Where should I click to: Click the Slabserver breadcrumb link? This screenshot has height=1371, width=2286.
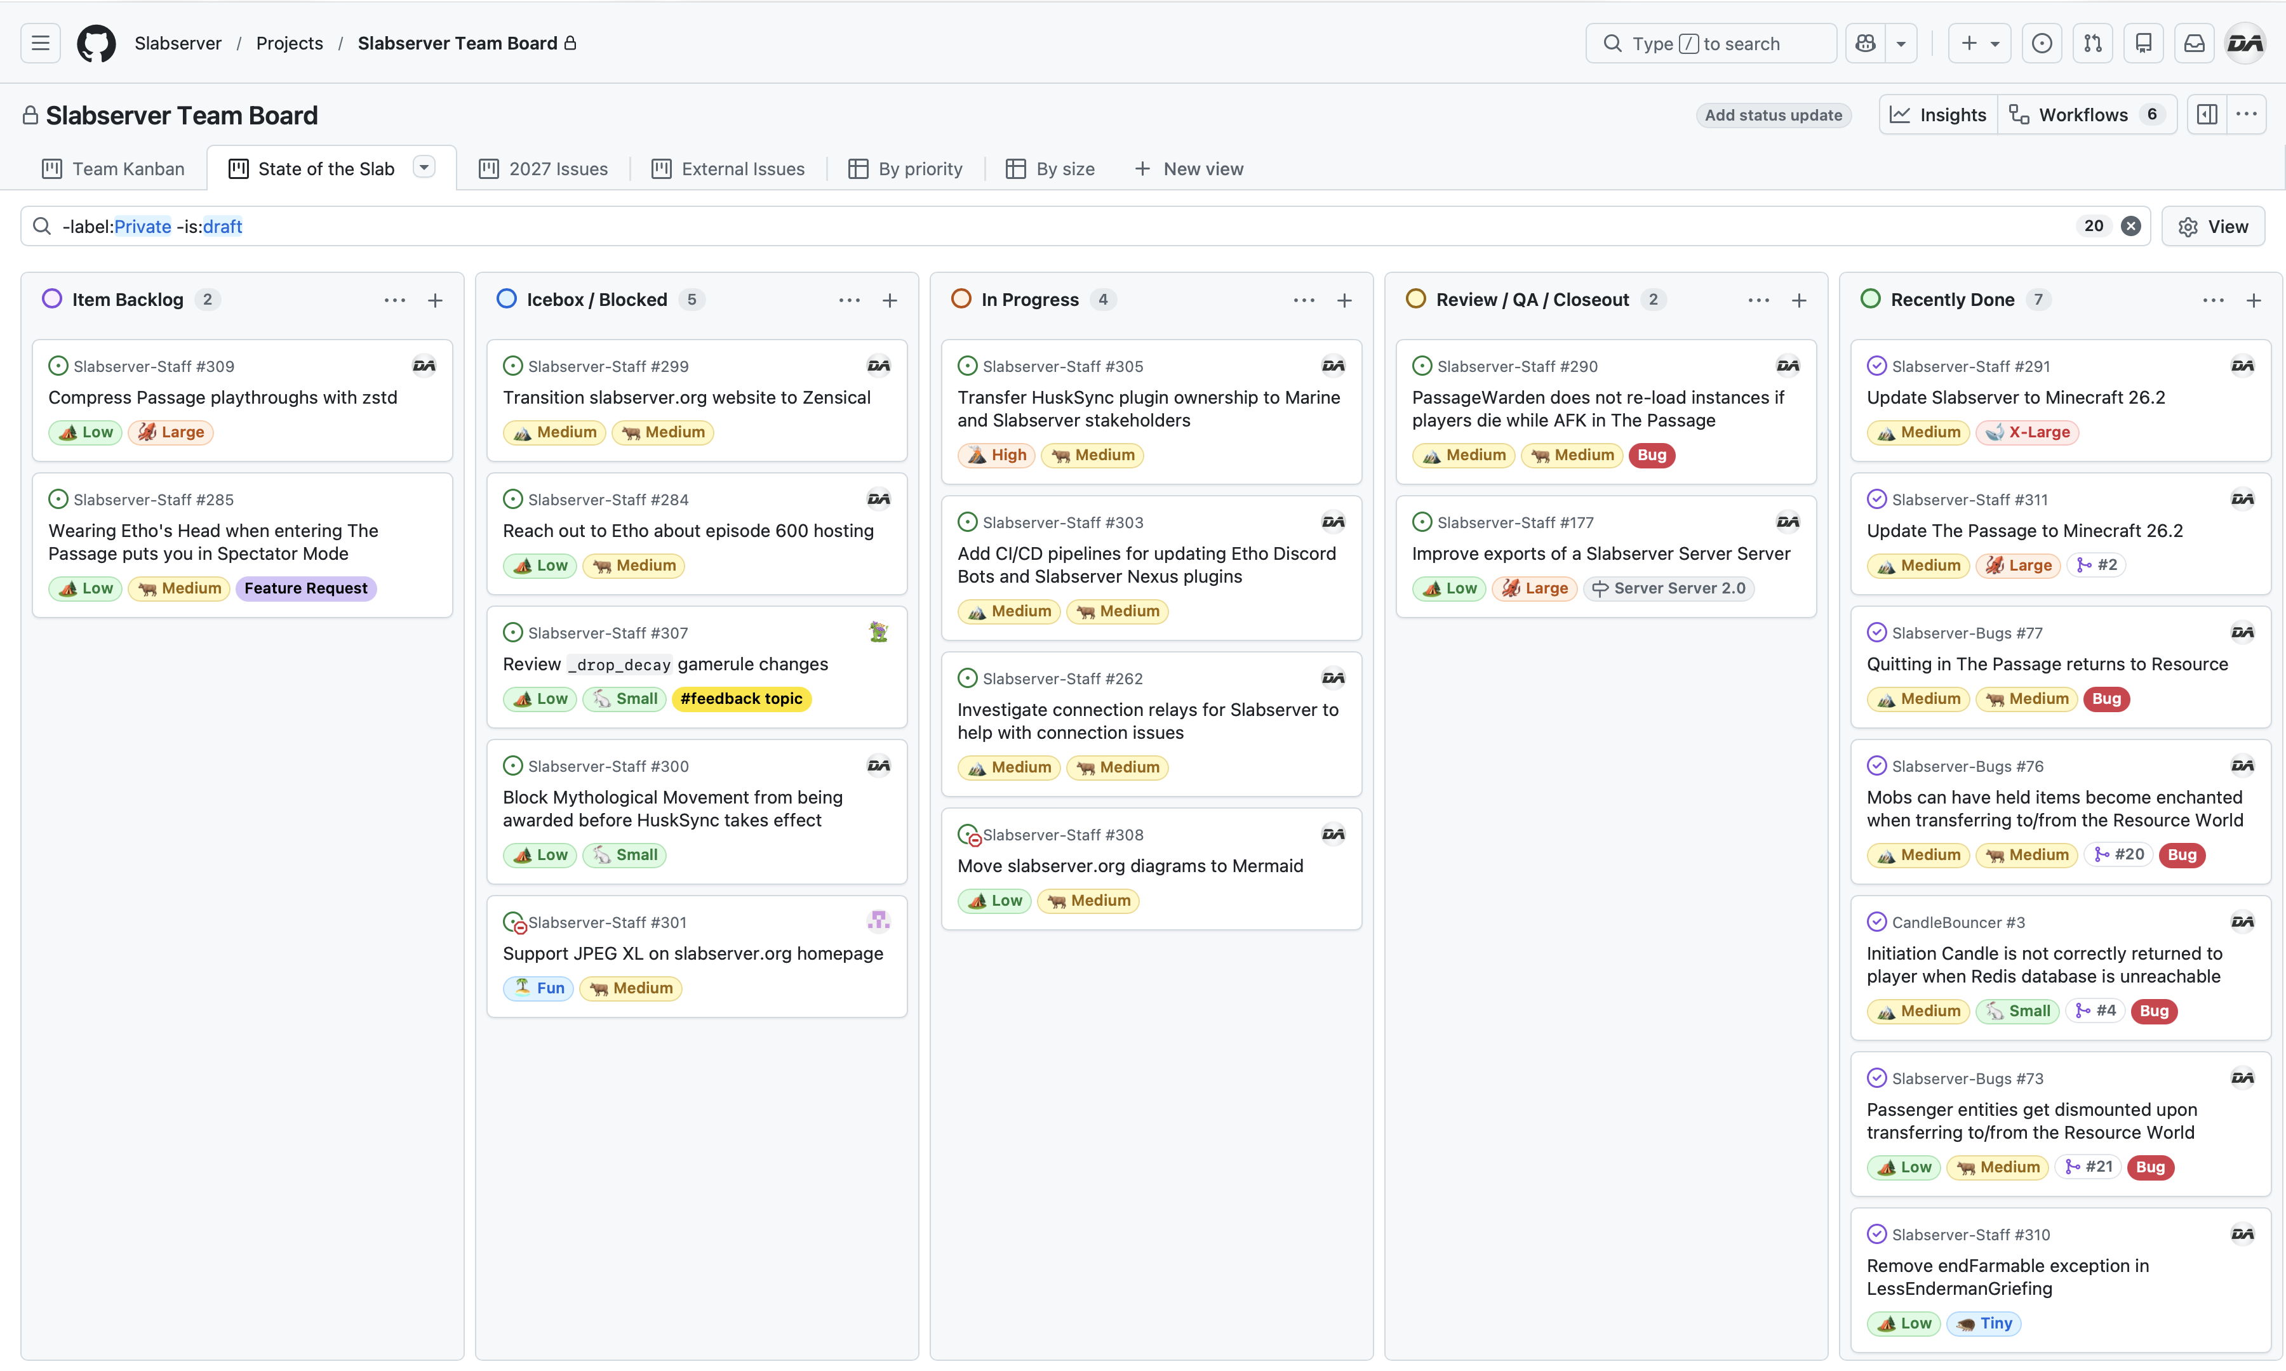[178, 43]
